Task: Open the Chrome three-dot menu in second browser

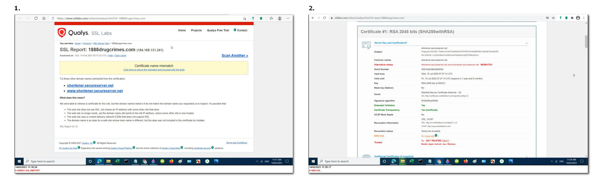Action: click(x=584, y=18)
